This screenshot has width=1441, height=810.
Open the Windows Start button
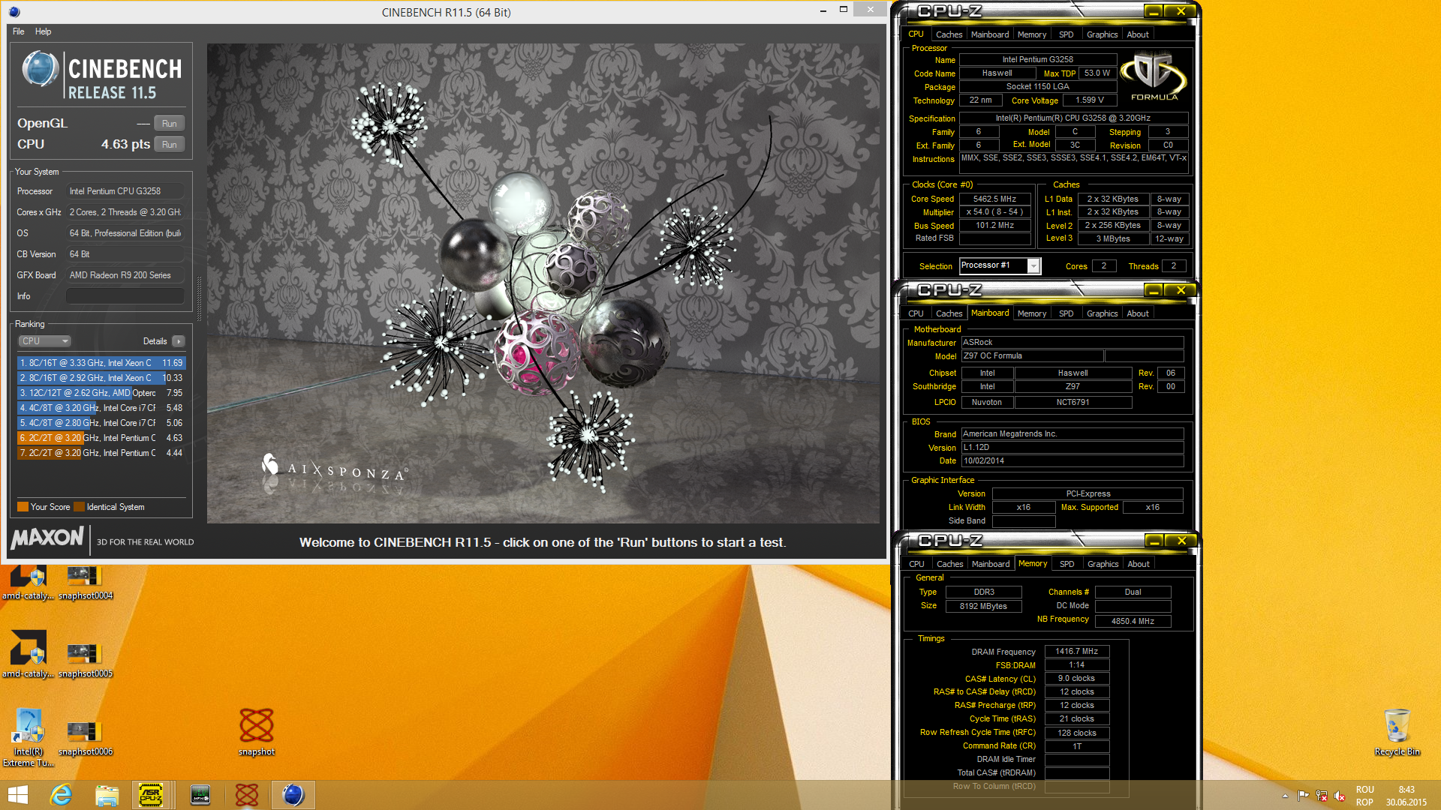coord(17,795)
